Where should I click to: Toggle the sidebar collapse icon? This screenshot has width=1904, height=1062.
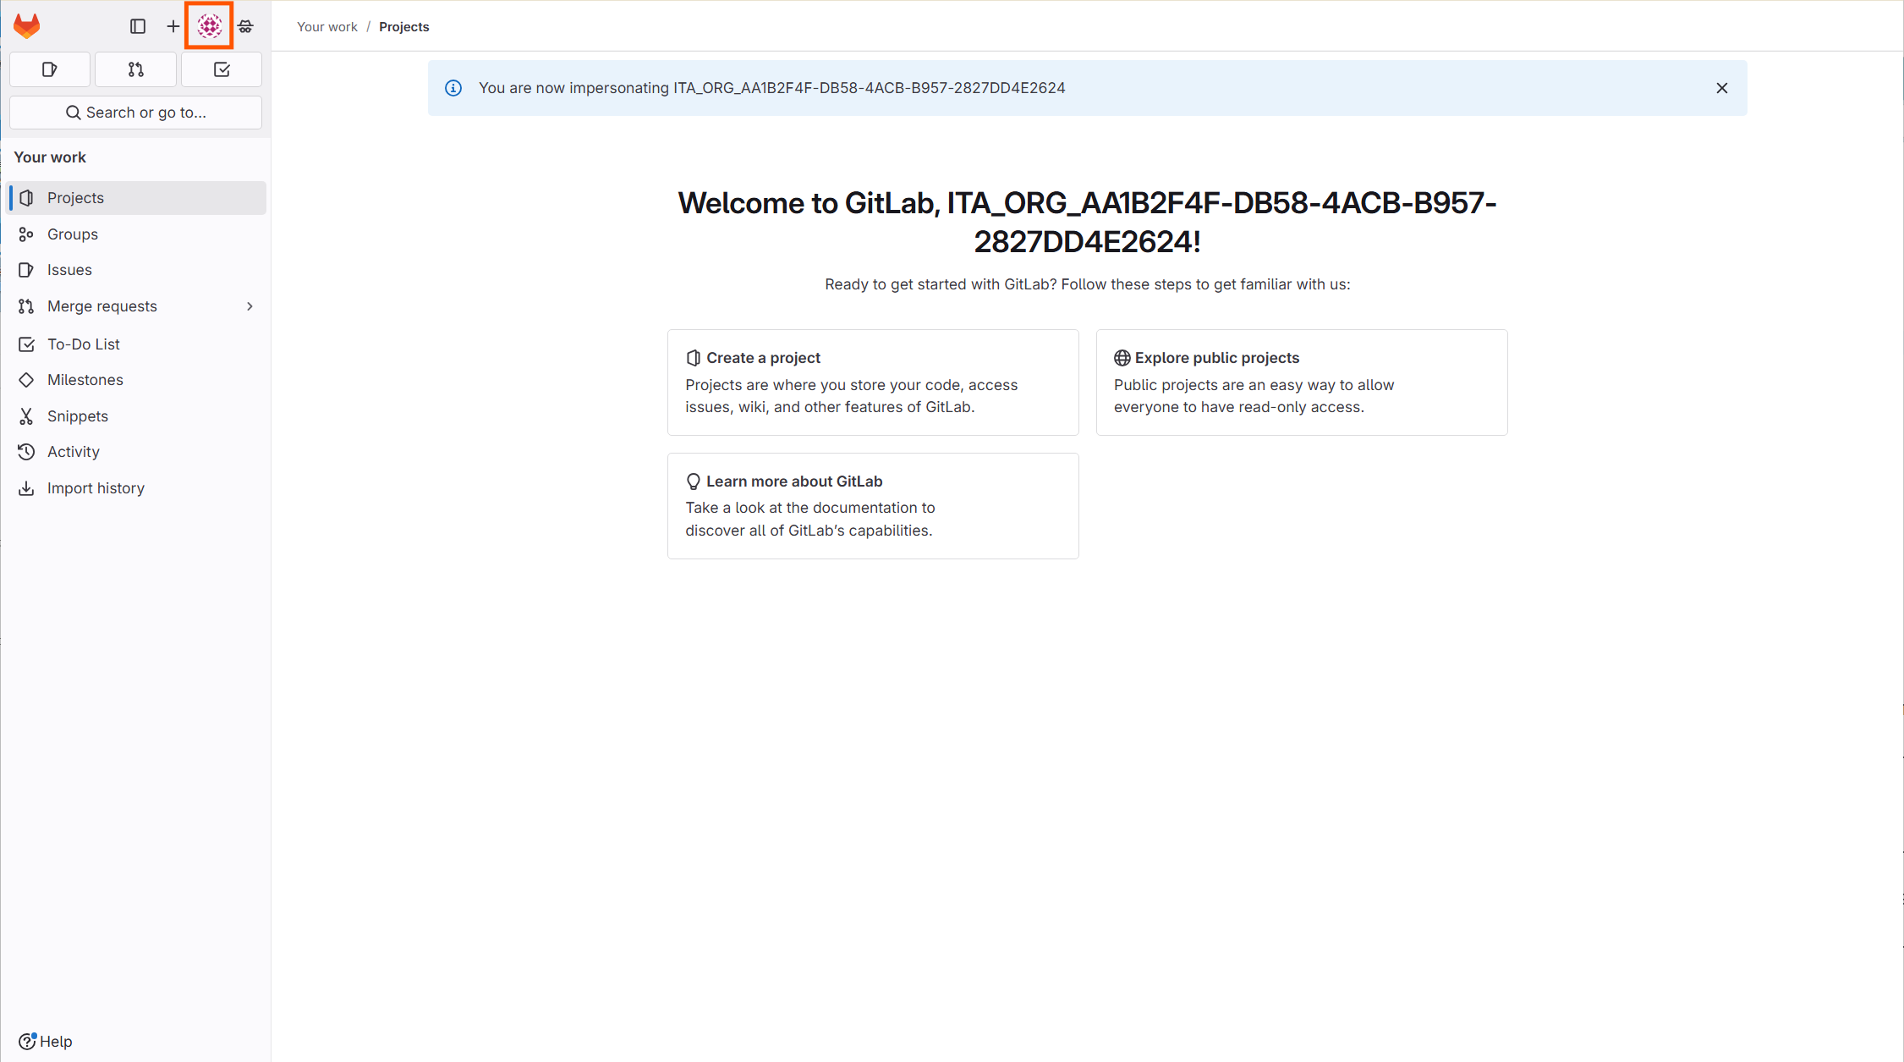point(138,26)
